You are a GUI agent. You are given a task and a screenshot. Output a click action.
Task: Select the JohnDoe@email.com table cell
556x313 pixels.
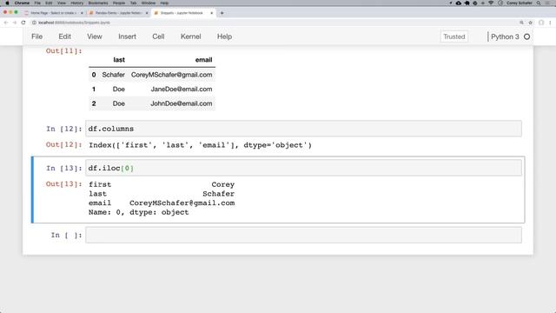click(182, 103)
